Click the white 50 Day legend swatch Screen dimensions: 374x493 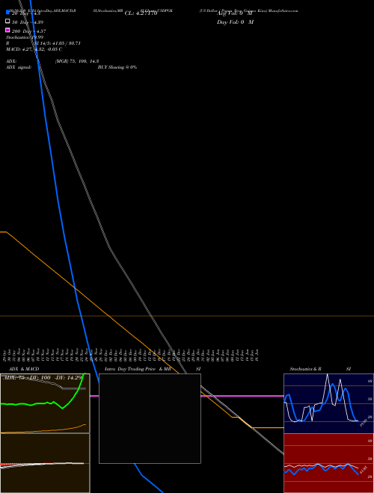(7, 21)
